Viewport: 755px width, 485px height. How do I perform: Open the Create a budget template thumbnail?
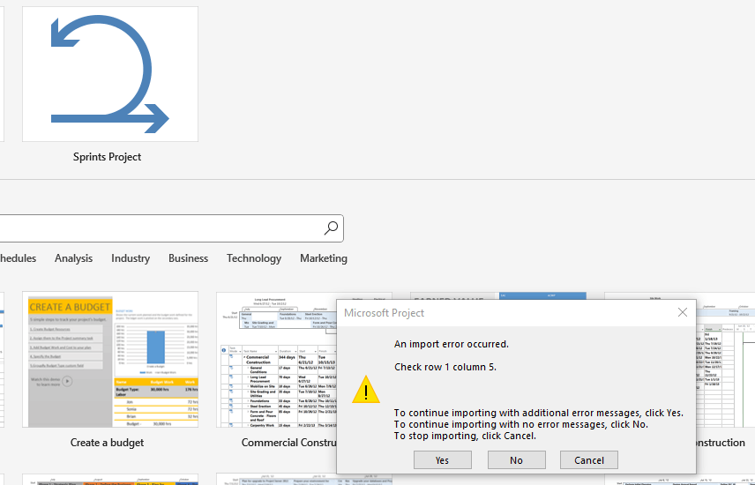pos(109,359)
